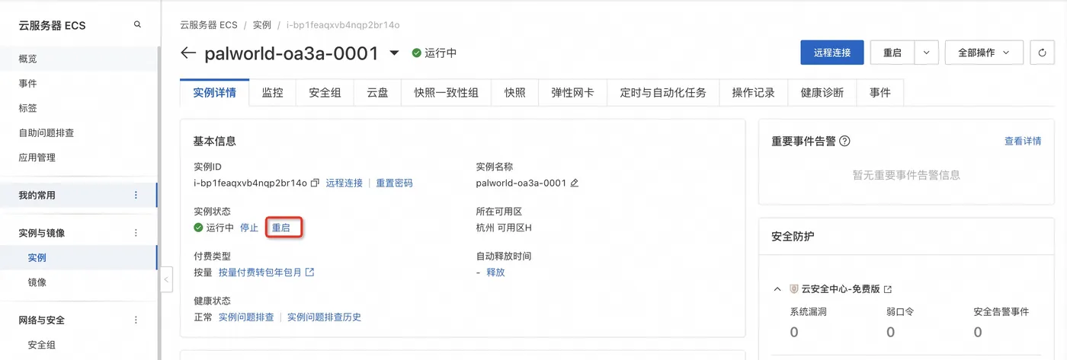Collapse the sidebar using the side handle arrow
The height and width of the screenshot is (360, 1067).
(x=166, y=279)
